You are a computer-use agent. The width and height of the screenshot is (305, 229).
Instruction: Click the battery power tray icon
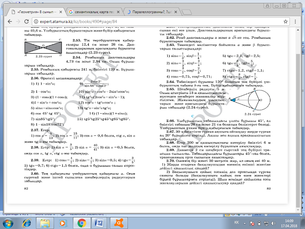coord(259,223)
